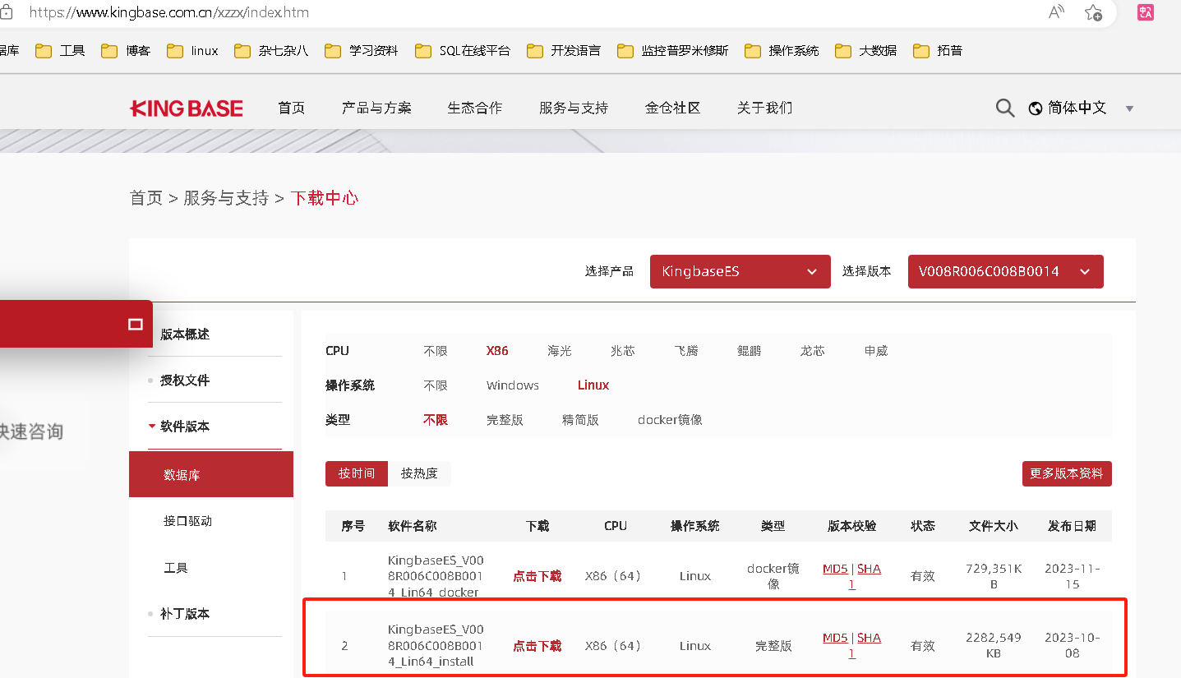Select 兆芯 CPU filter
The height and width of the screenshot is (678, 1181).
tap(623, 351)
